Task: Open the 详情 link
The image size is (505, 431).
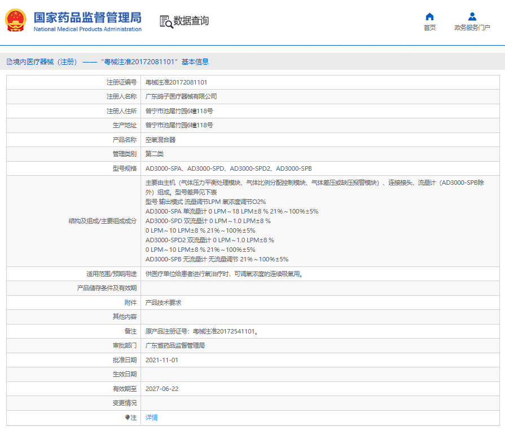Action: pos(151,417)
